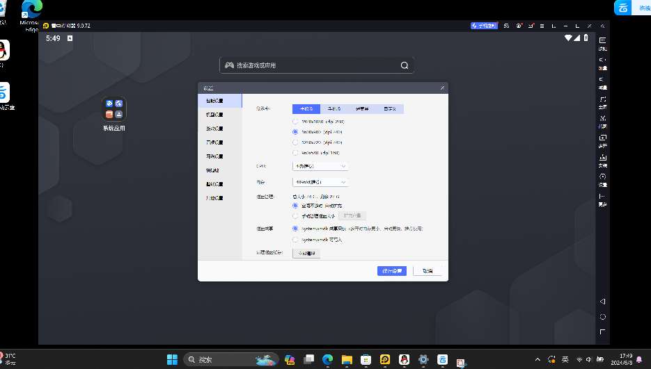Open the 快捷键 section in settings list
Screen dimensions: 651x369
[212, 170]
